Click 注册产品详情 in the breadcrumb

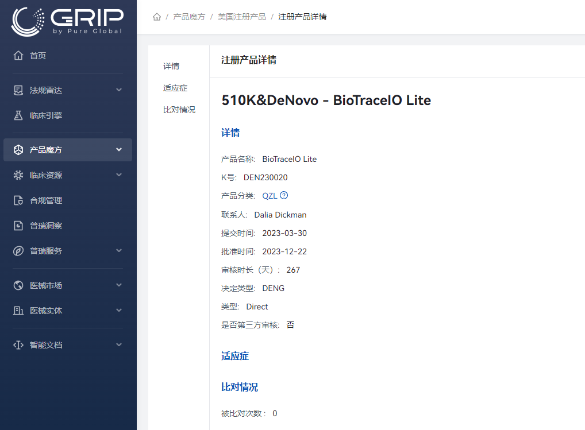point(302,17)
